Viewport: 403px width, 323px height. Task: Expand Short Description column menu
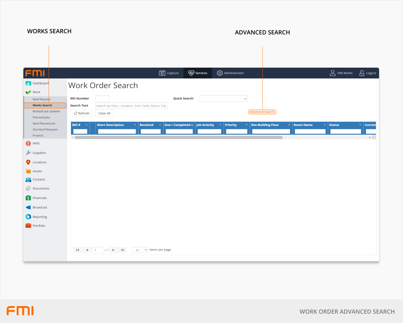point(135,125)
